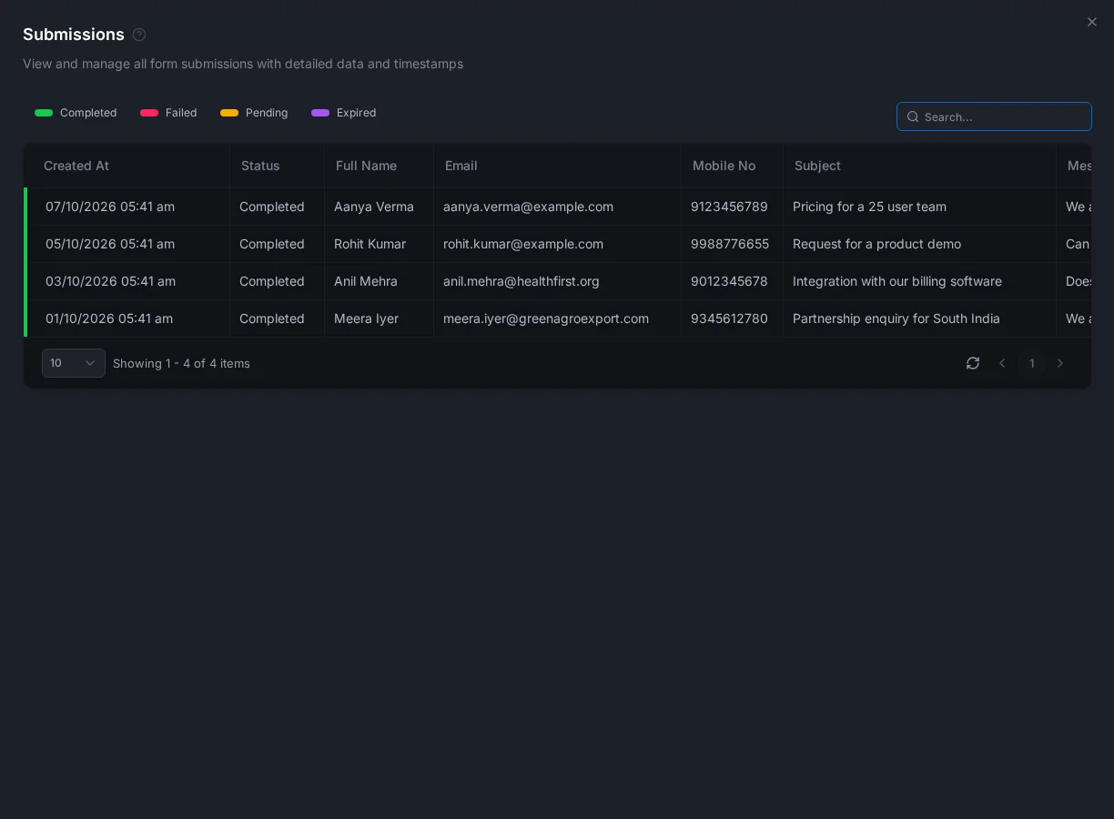Click subject Pricing for a 25 user team
This screenshot has width=1114, height=819.
869,207
